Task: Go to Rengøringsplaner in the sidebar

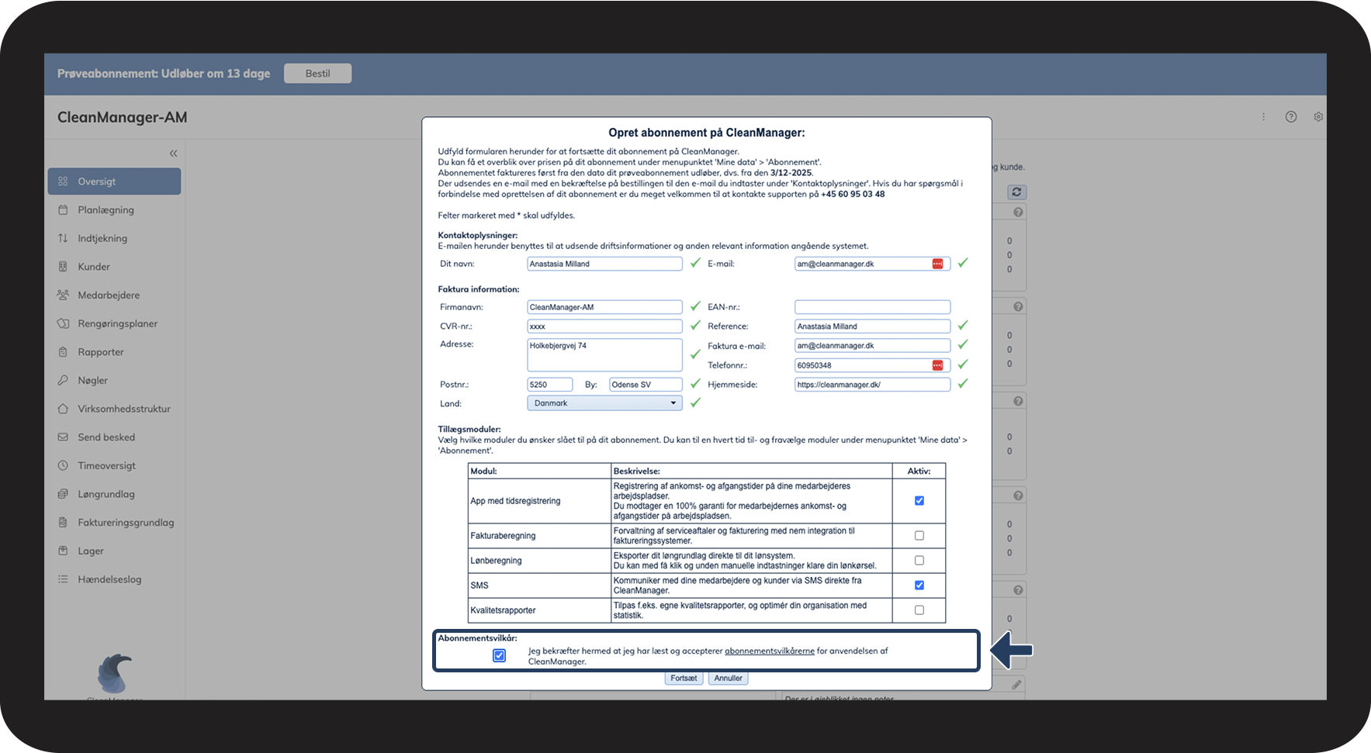Action: coord(117,324)
